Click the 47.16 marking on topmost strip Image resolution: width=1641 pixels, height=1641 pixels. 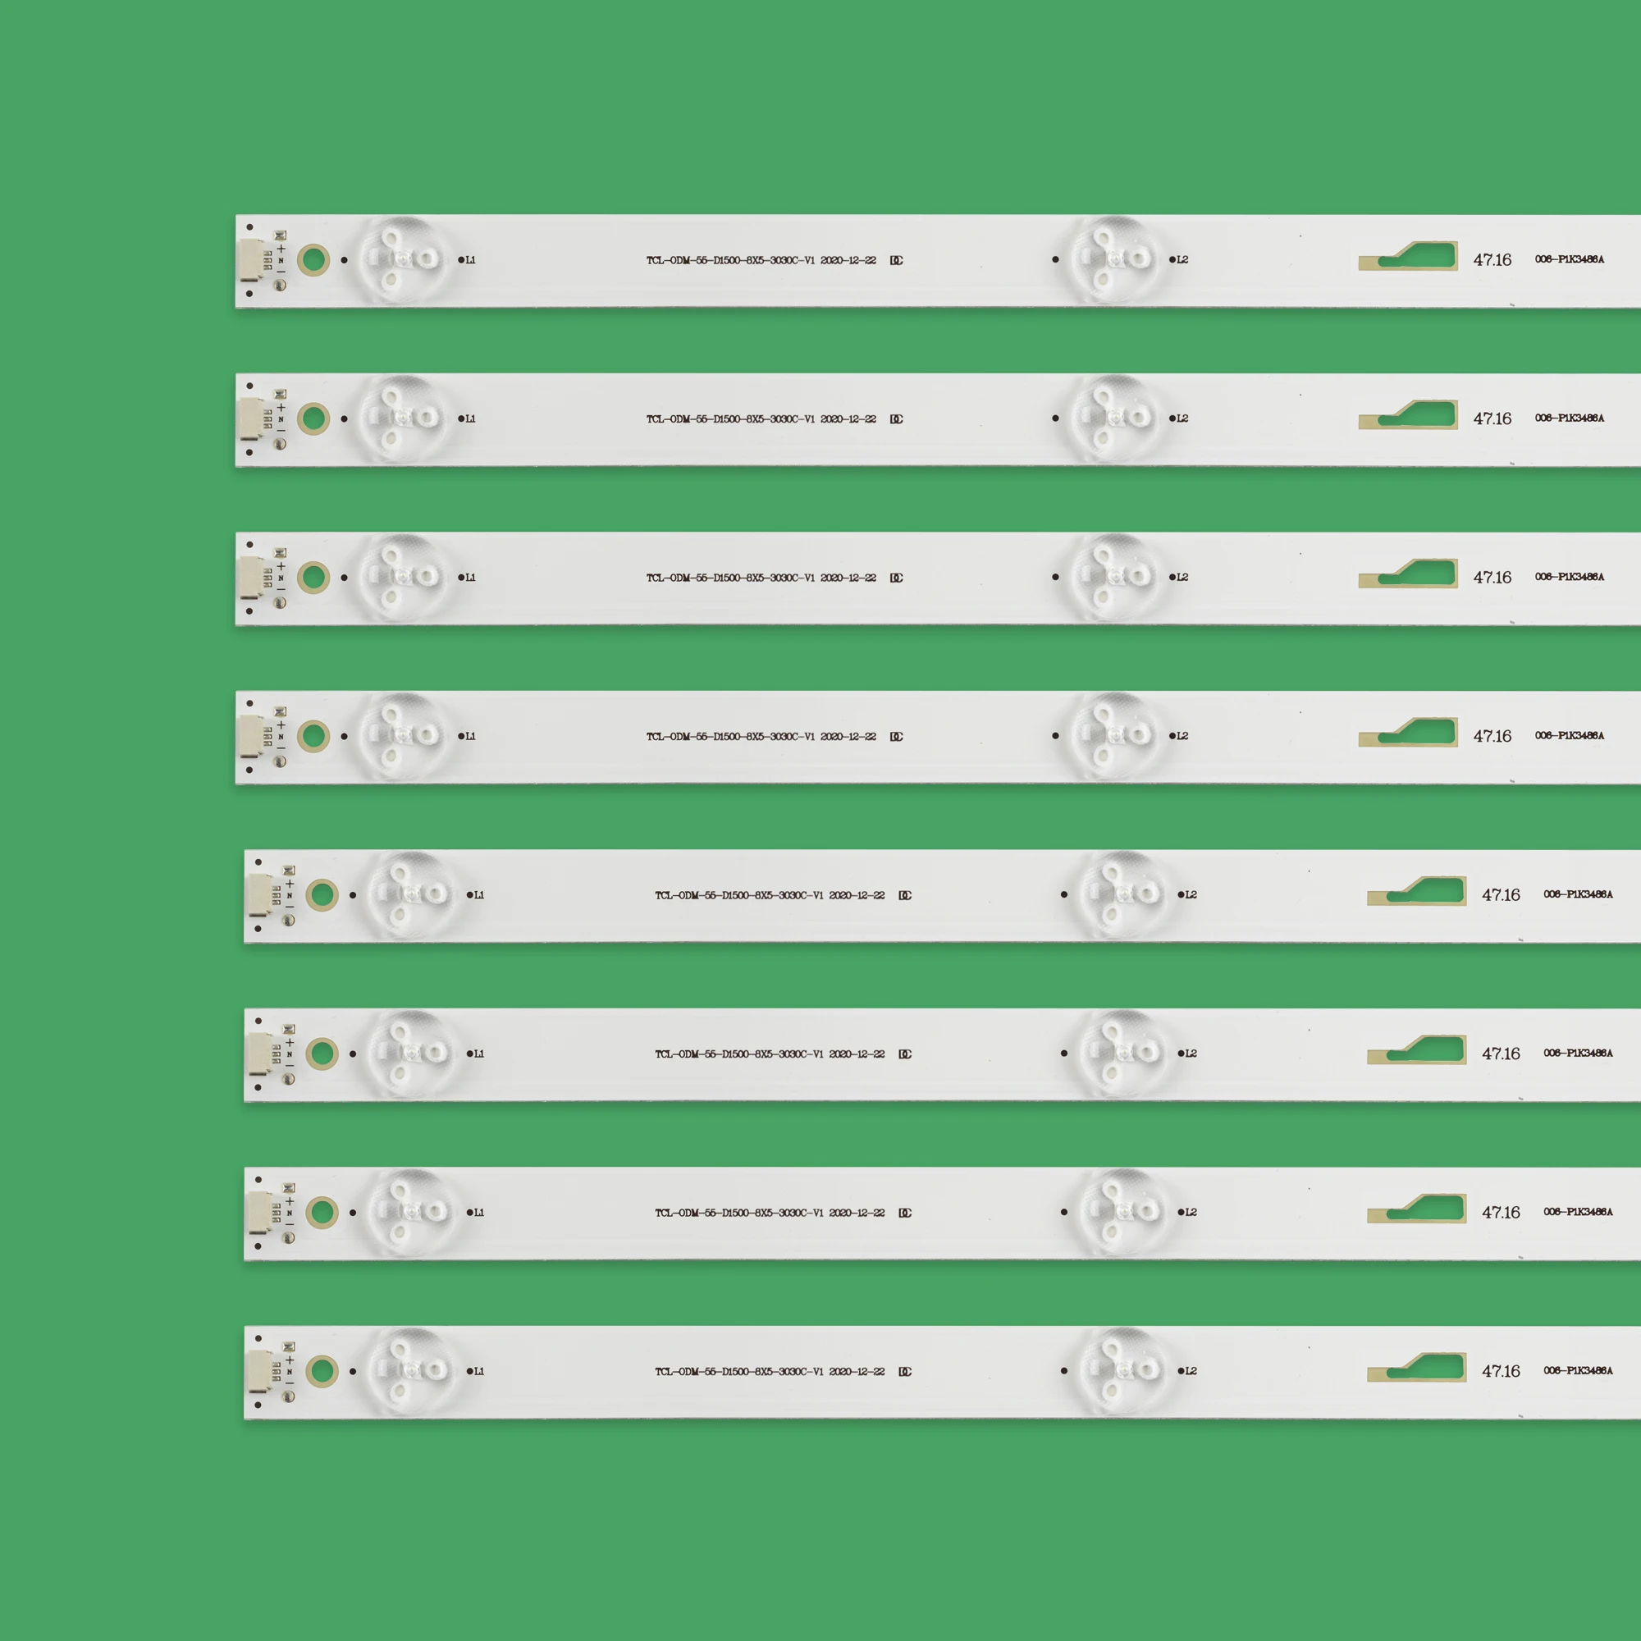[x=1492, y=259]
